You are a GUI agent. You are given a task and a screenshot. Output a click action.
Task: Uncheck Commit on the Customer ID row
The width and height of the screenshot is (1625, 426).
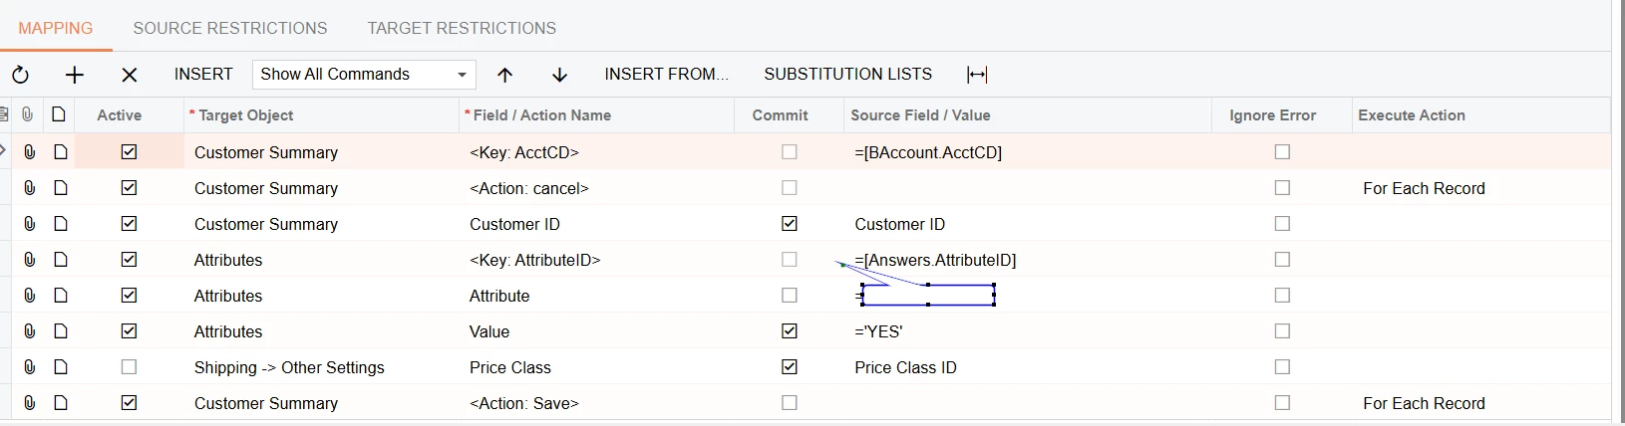(x=790, y=224)
